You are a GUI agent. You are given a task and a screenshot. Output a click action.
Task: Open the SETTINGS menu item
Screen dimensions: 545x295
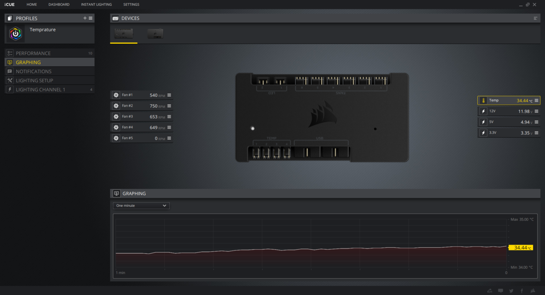131,5
